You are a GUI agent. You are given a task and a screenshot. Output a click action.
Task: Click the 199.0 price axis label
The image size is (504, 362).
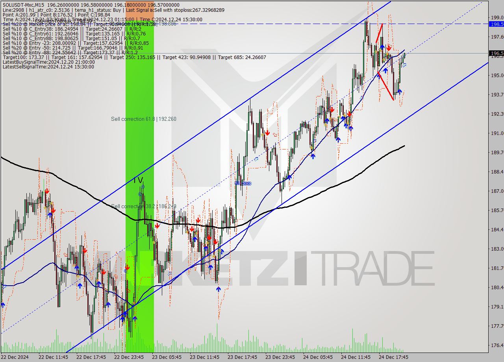(497, 18)
